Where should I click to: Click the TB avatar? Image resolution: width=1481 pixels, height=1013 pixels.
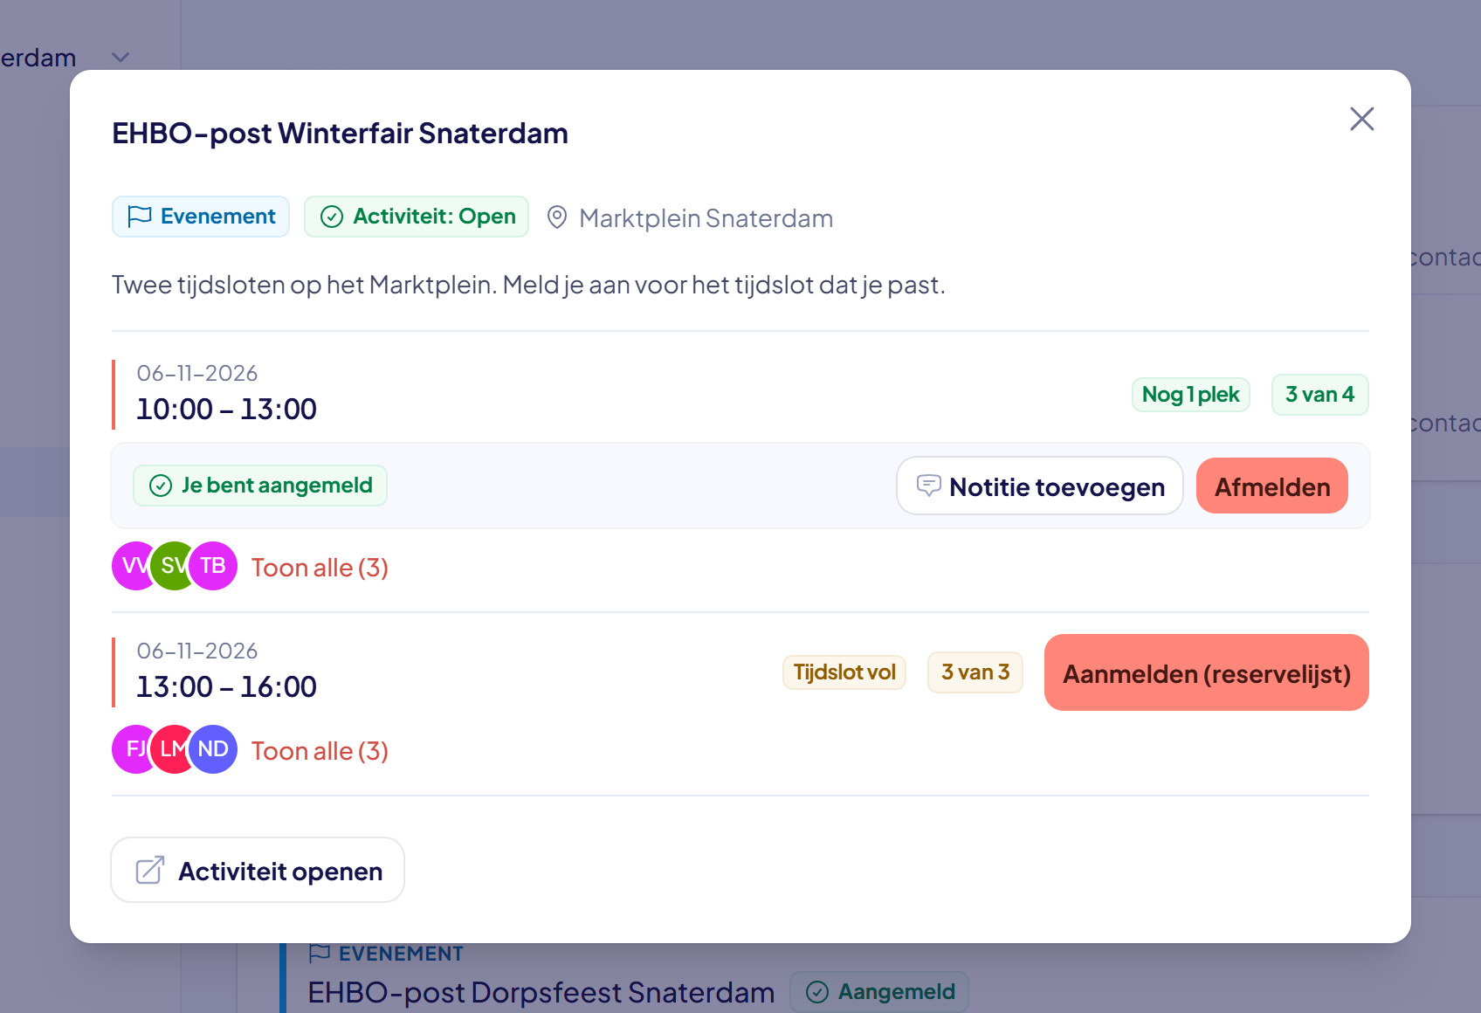pos(213,566)
